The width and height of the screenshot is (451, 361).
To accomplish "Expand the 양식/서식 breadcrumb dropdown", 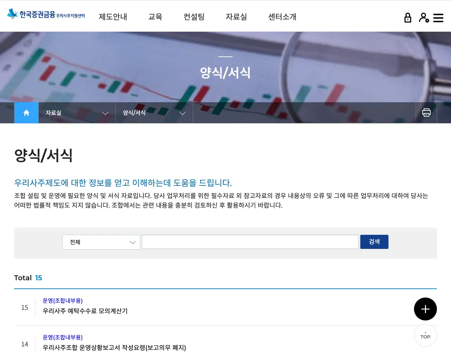I will tap(154, 113).
